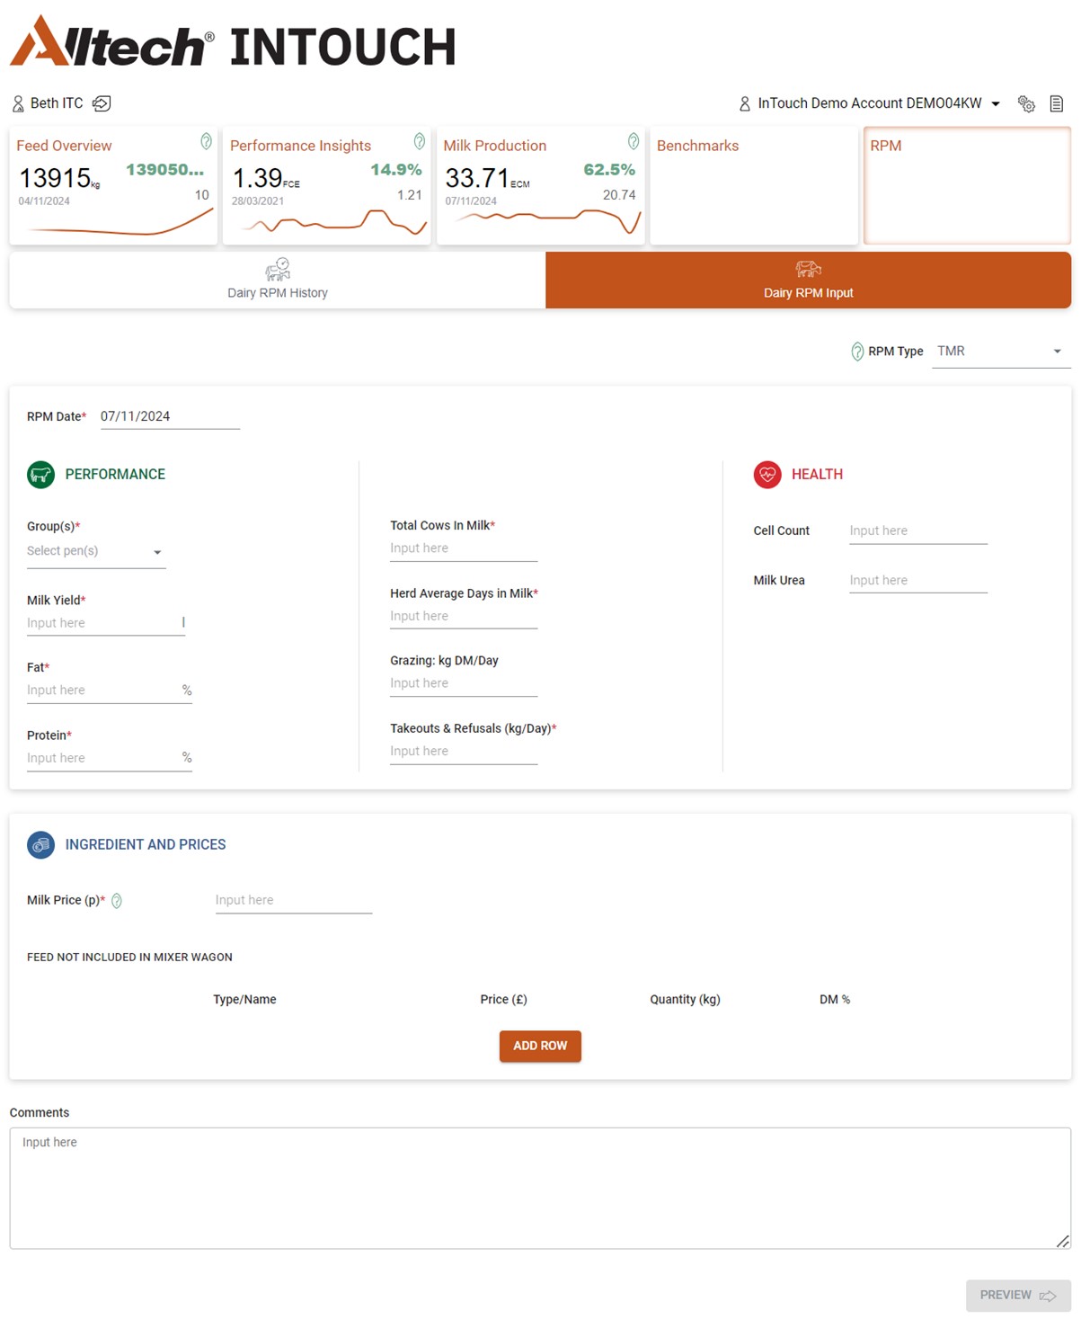The height and width of the screenshot is (1319, 1081).
Task: Click the FEED NOT INCLUDED IN MIXER WAGON label
Action: tap(129, 958)
